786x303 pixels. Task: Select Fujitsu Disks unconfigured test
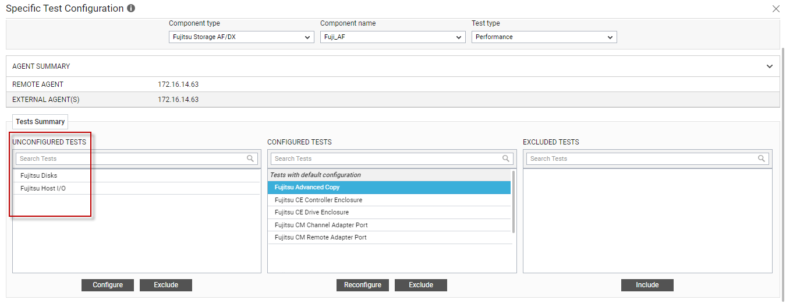point(137,175)
